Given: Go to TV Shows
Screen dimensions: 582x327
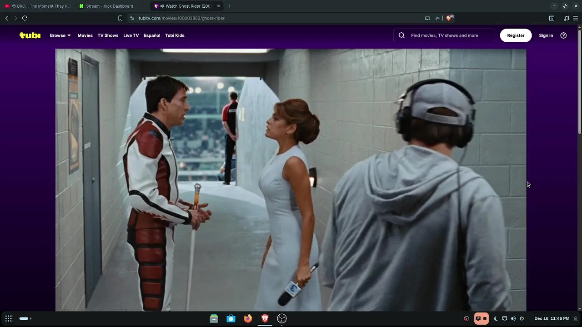Looking at the screenshot, I should tap(108, 35).
